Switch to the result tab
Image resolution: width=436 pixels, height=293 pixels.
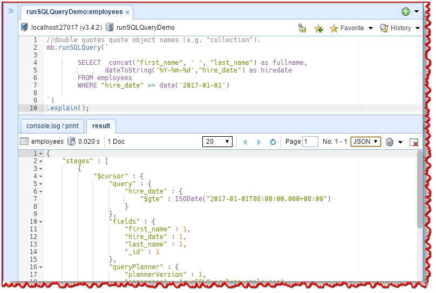(x=101, y=126)
